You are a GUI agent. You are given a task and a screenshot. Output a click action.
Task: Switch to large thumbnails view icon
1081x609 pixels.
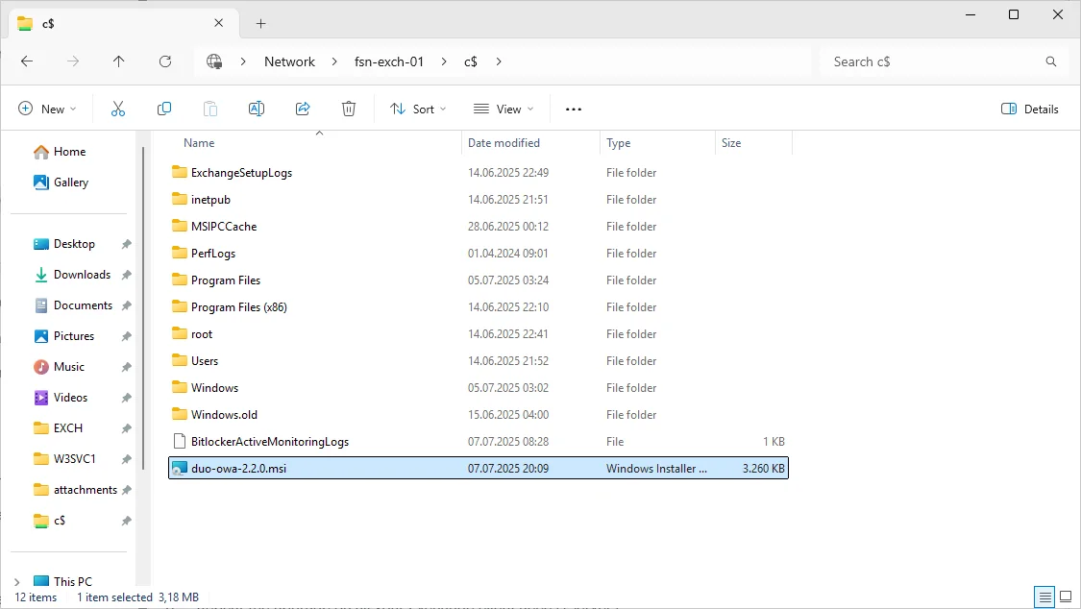(1065, 597)
